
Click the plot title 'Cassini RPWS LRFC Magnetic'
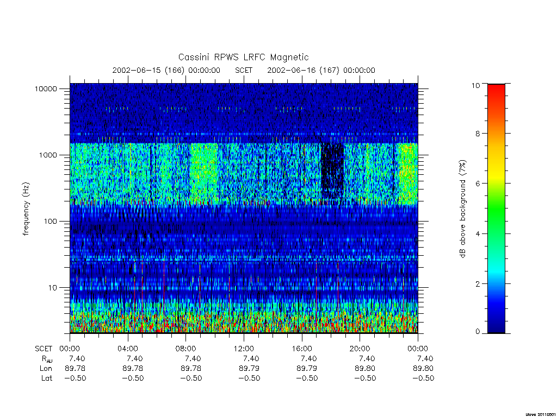click(x=243, y=57)
